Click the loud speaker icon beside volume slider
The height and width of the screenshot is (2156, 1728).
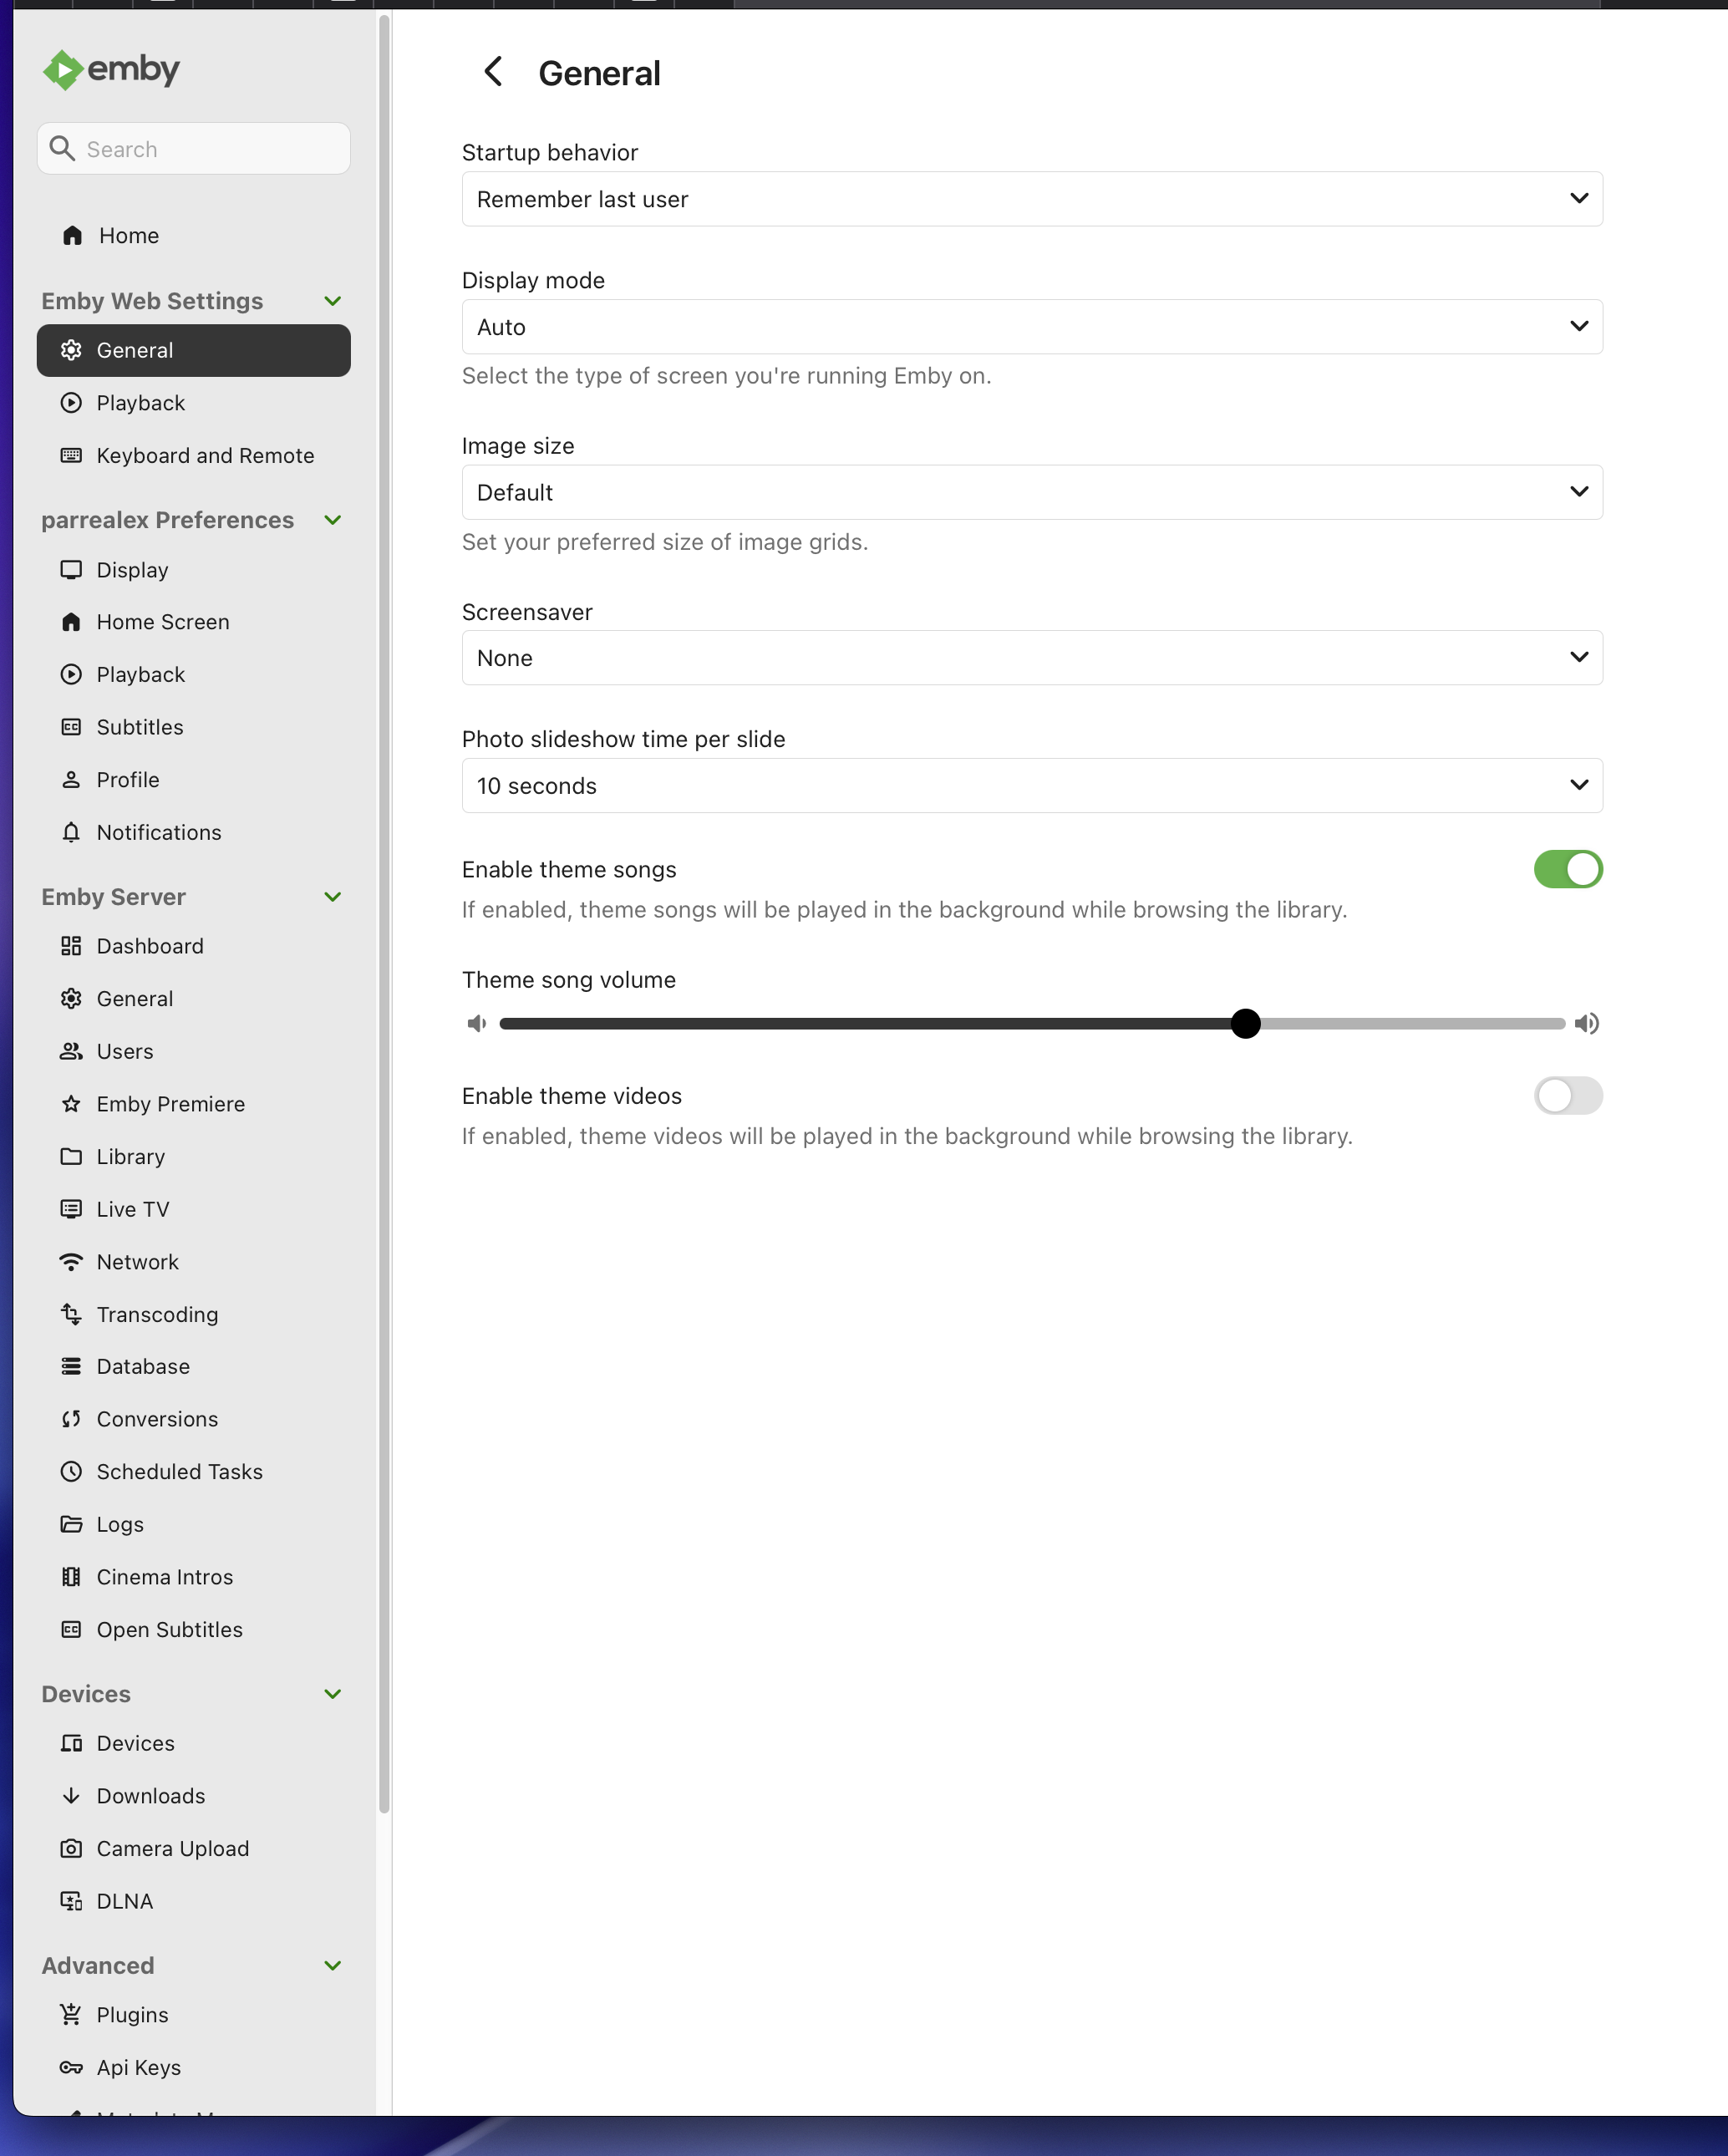1586,1023
